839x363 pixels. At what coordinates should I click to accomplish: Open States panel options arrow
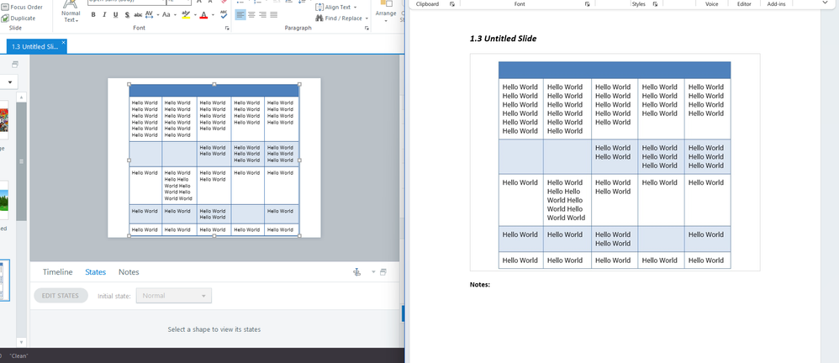coord(373,272)
